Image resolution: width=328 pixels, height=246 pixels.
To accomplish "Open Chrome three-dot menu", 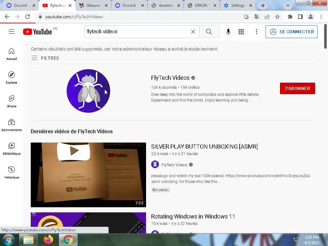I will pos(321,17).
